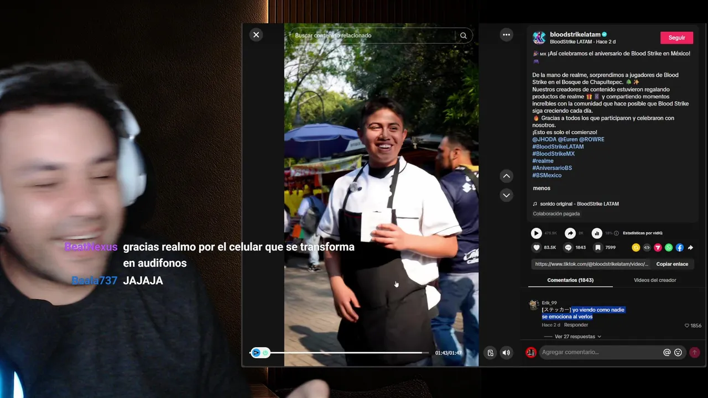Submit comment with red arrow button
708x398 pixels.
click(x=695, y=352)
